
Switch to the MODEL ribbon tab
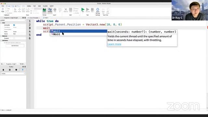click(29, 6)
